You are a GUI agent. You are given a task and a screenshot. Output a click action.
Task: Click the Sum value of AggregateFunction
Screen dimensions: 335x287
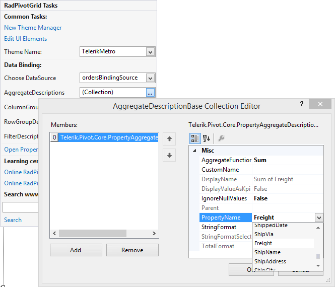[x=260, y=160]
